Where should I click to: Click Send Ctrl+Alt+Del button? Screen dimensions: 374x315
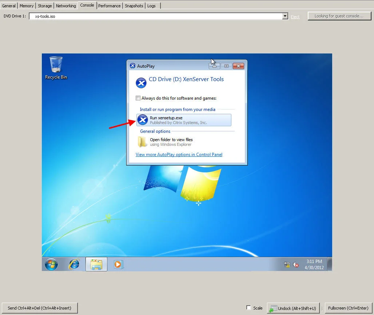[40, 308]
